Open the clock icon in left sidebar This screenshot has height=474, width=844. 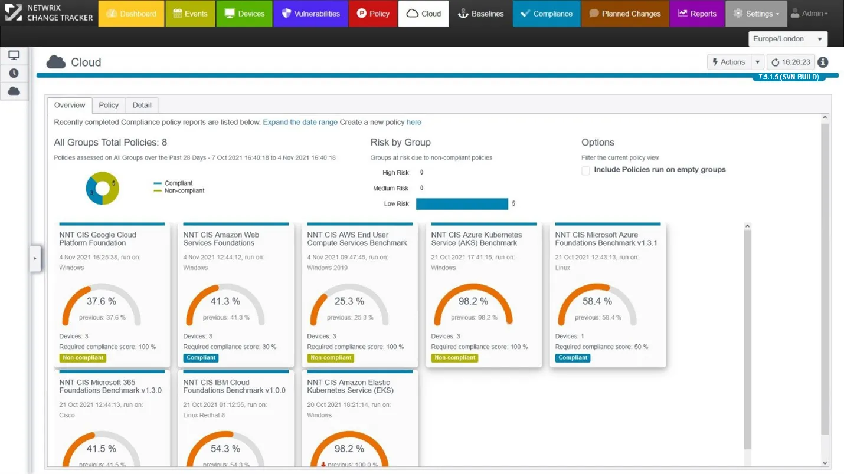[14, 73]
